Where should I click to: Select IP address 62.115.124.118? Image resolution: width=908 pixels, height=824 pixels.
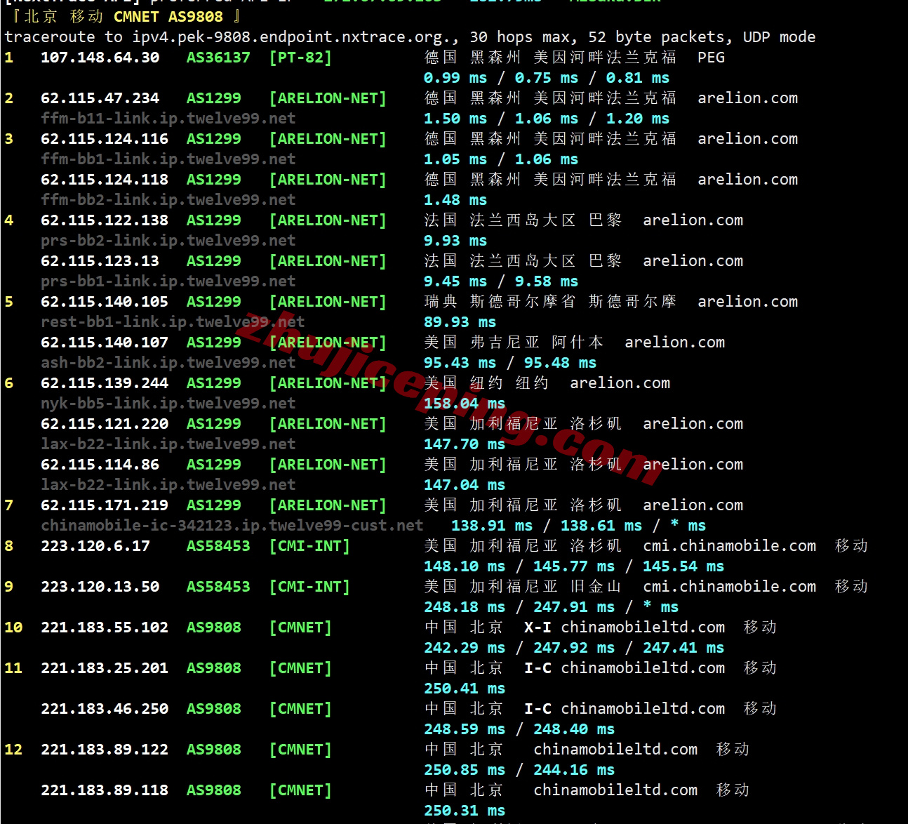click(105, 180)
